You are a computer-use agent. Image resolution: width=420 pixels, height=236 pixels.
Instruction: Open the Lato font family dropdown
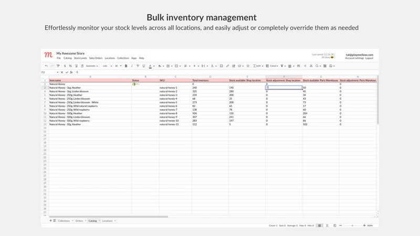(x=108, y=66)
